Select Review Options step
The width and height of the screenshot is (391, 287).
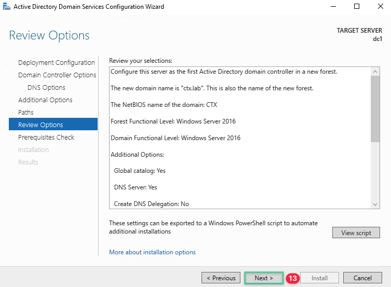[x=53, y=125]
